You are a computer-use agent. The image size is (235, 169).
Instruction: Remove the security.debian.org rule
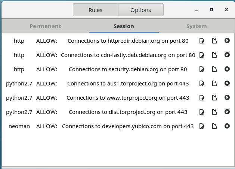[227, 69]
